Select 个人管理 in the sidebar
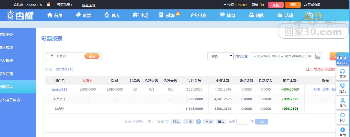This screenshot has width=350, height=137. [x=18, y=61]
